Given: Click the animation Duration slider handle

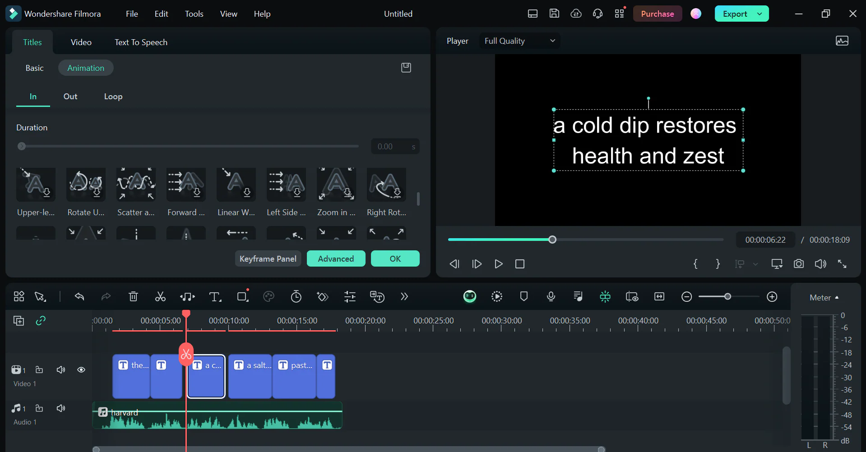Looking at the screenshot, I should click(x=22, y=146).
